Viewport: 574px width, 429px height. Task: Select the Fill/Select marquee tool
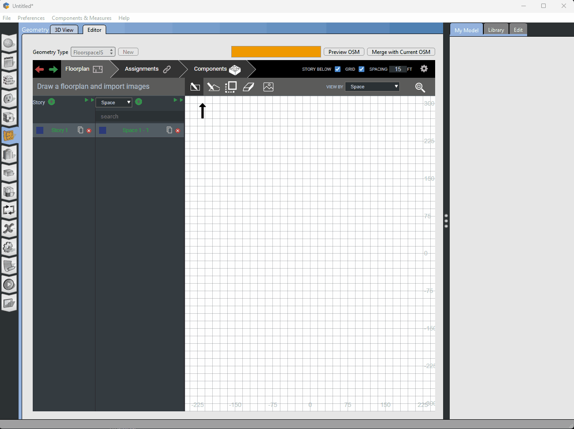point(231,87)
